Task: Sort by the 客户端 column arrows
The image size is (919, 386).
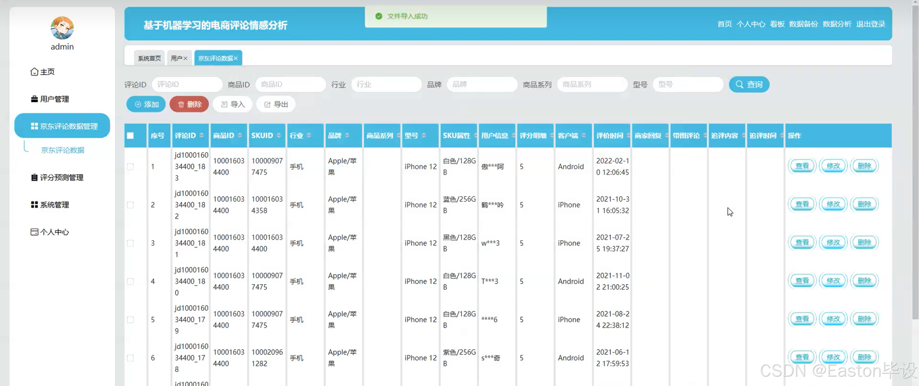Action: pyautogui.click(x=584, y=135)
